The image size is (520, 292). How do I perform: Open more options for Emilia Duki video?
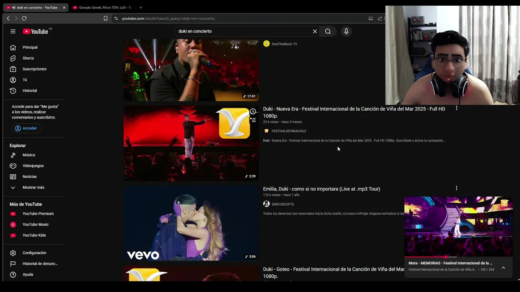click(x=456, y=188)
